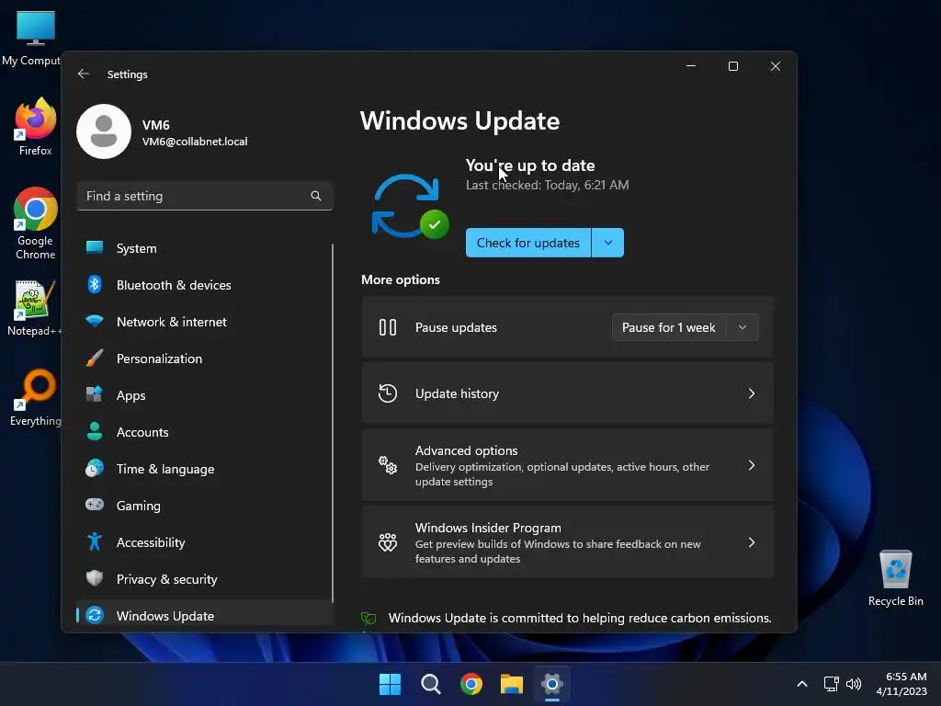The image size is (941, 706).
Task: Go to System settings
Action: (205, 248)
